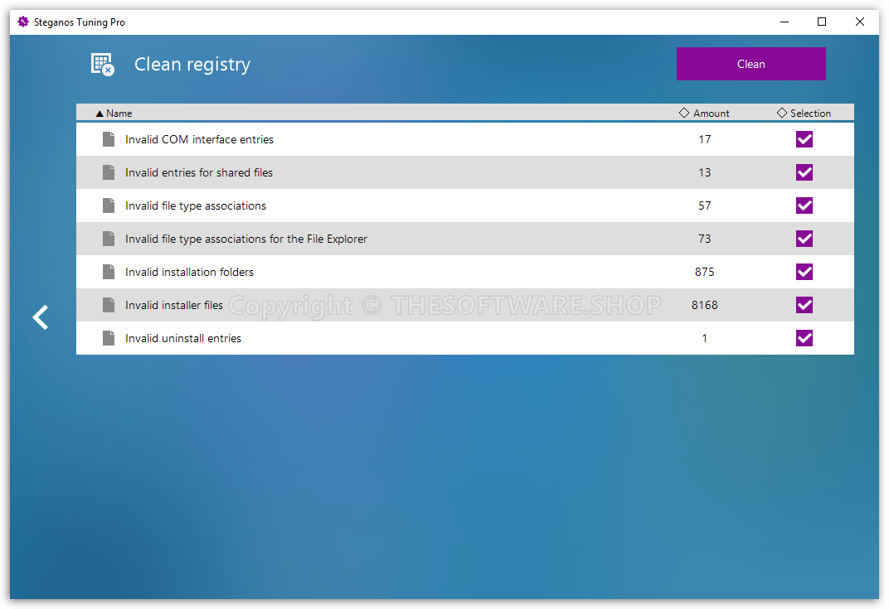The width and height of the screenshot is (889, 609).
Task: Toggle the Invalid installer files checkbox
Action: pos(804,305)
